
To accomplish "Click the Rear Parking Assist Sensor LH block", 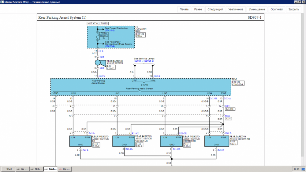I will [80, 141].
